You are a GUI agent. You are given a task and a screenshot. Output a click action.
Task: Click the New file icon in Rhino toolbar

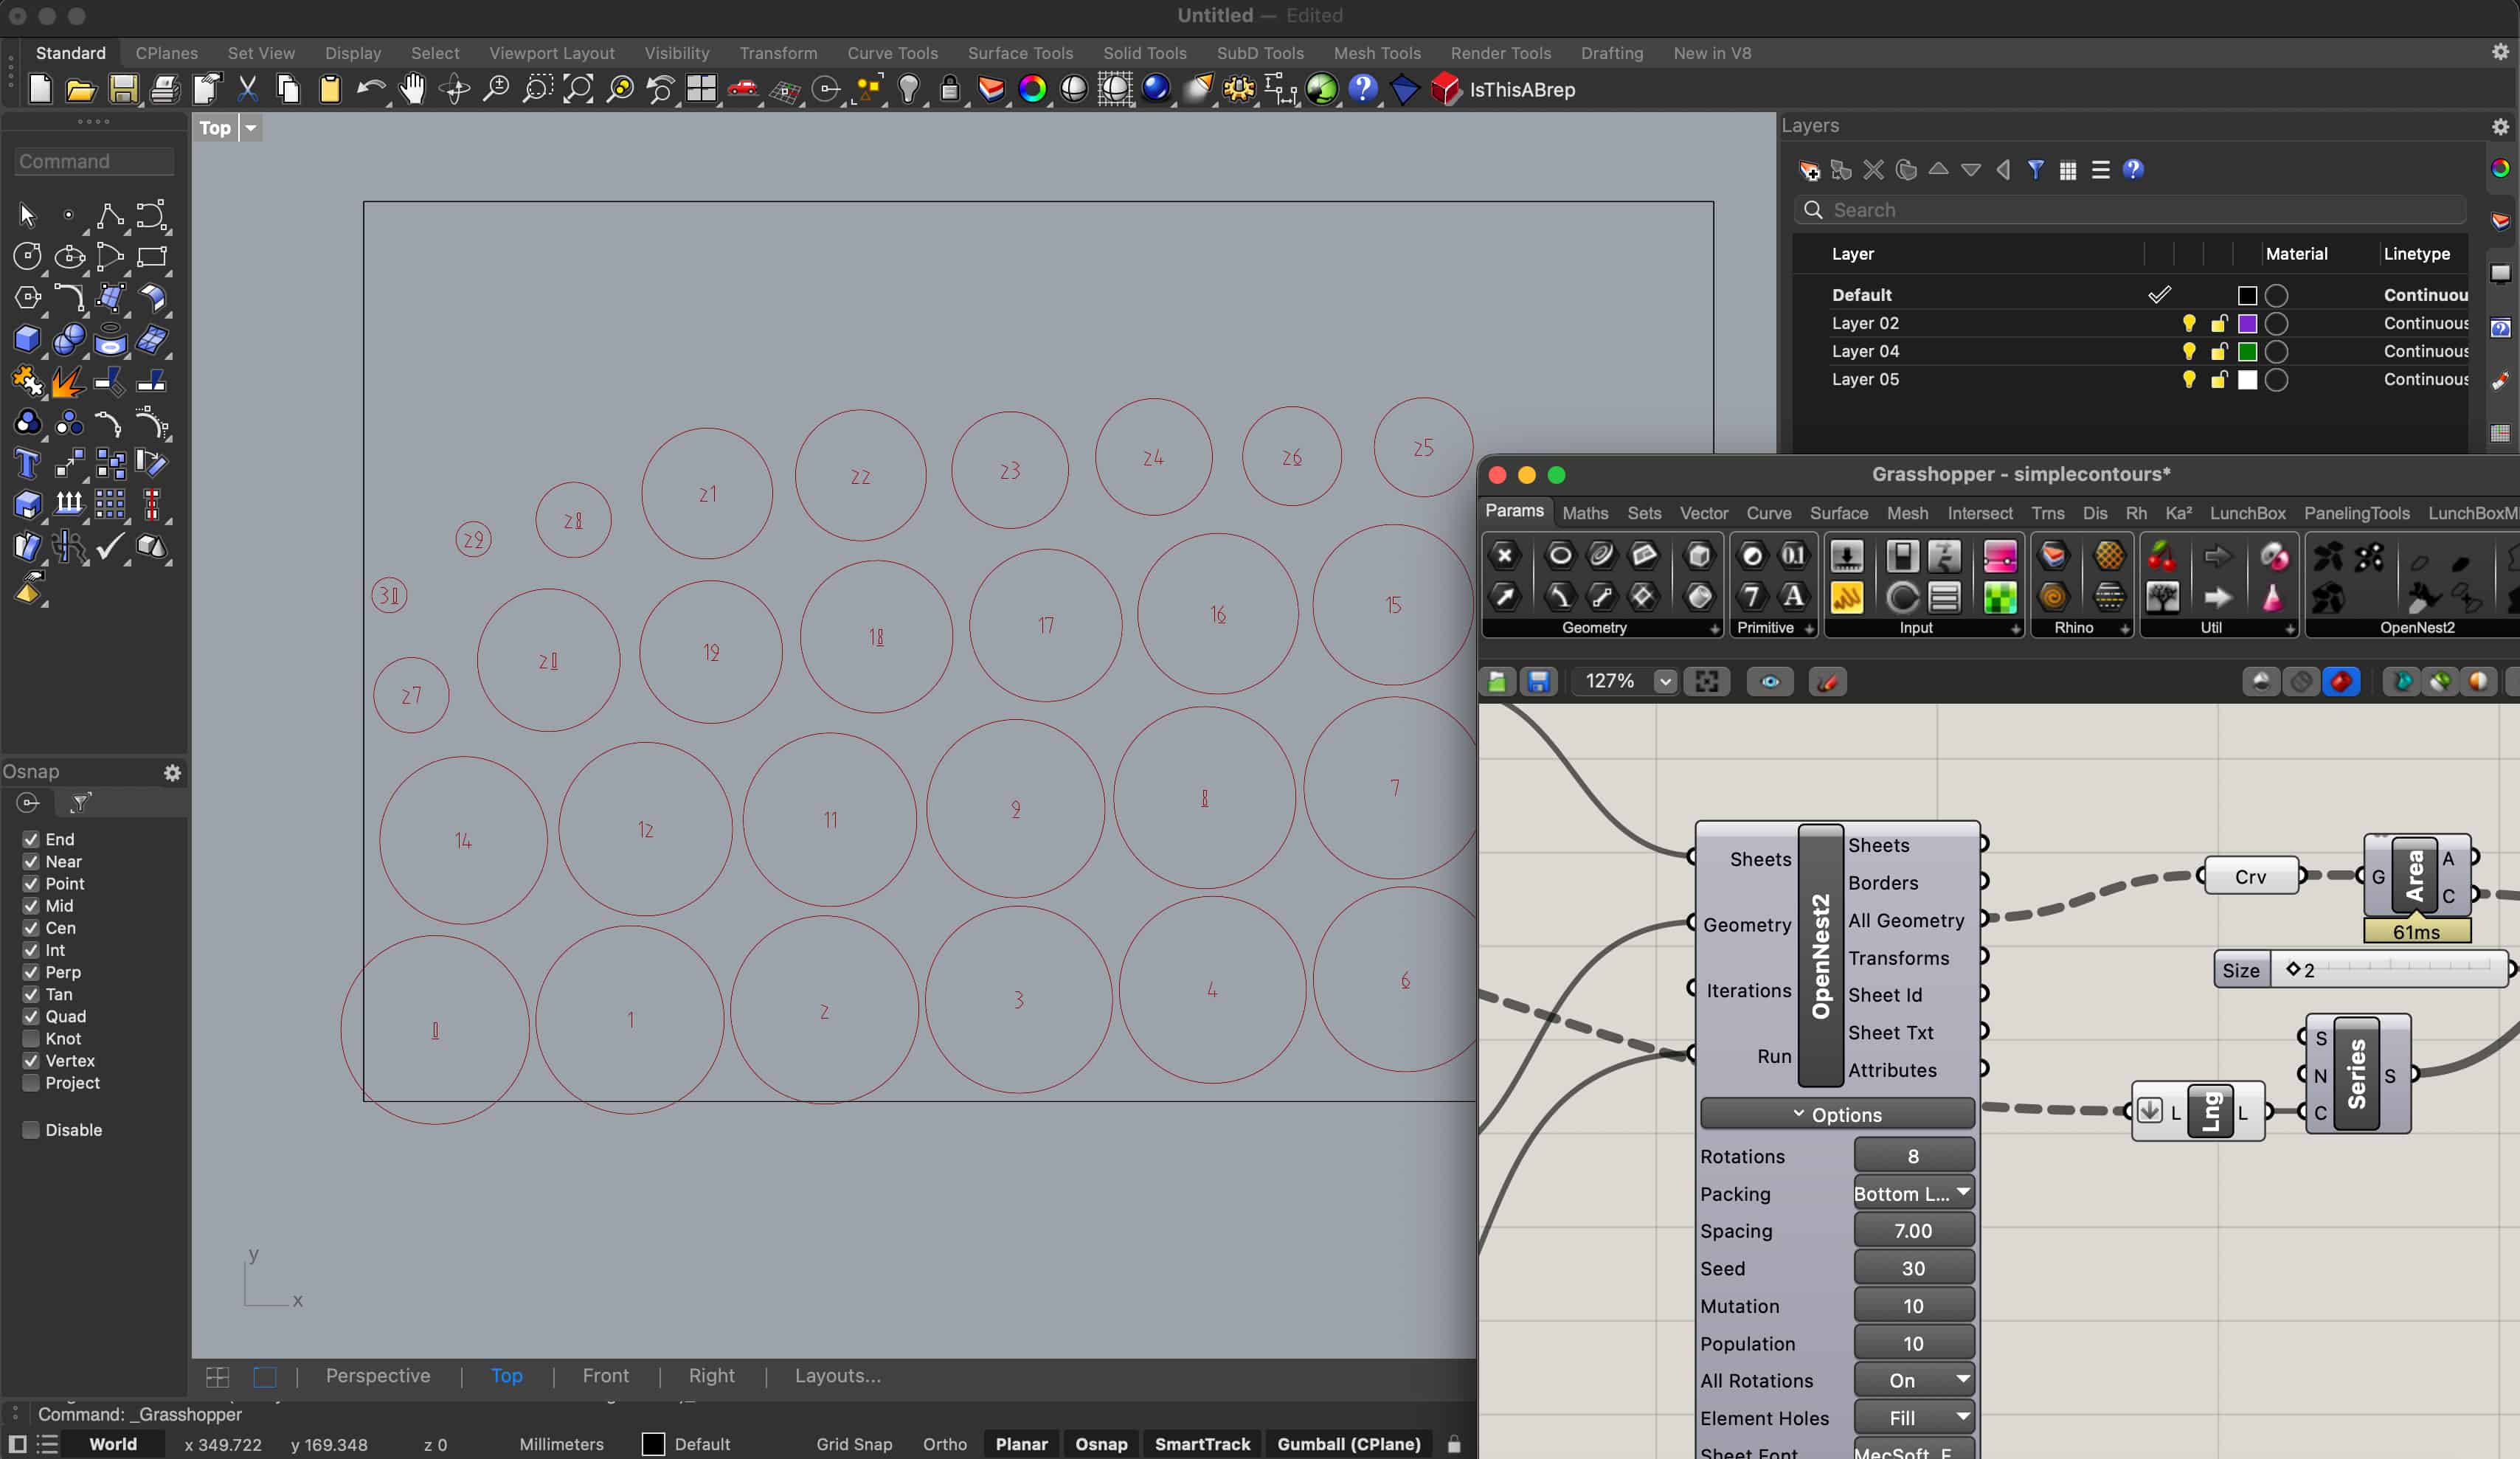coord(40,90)
